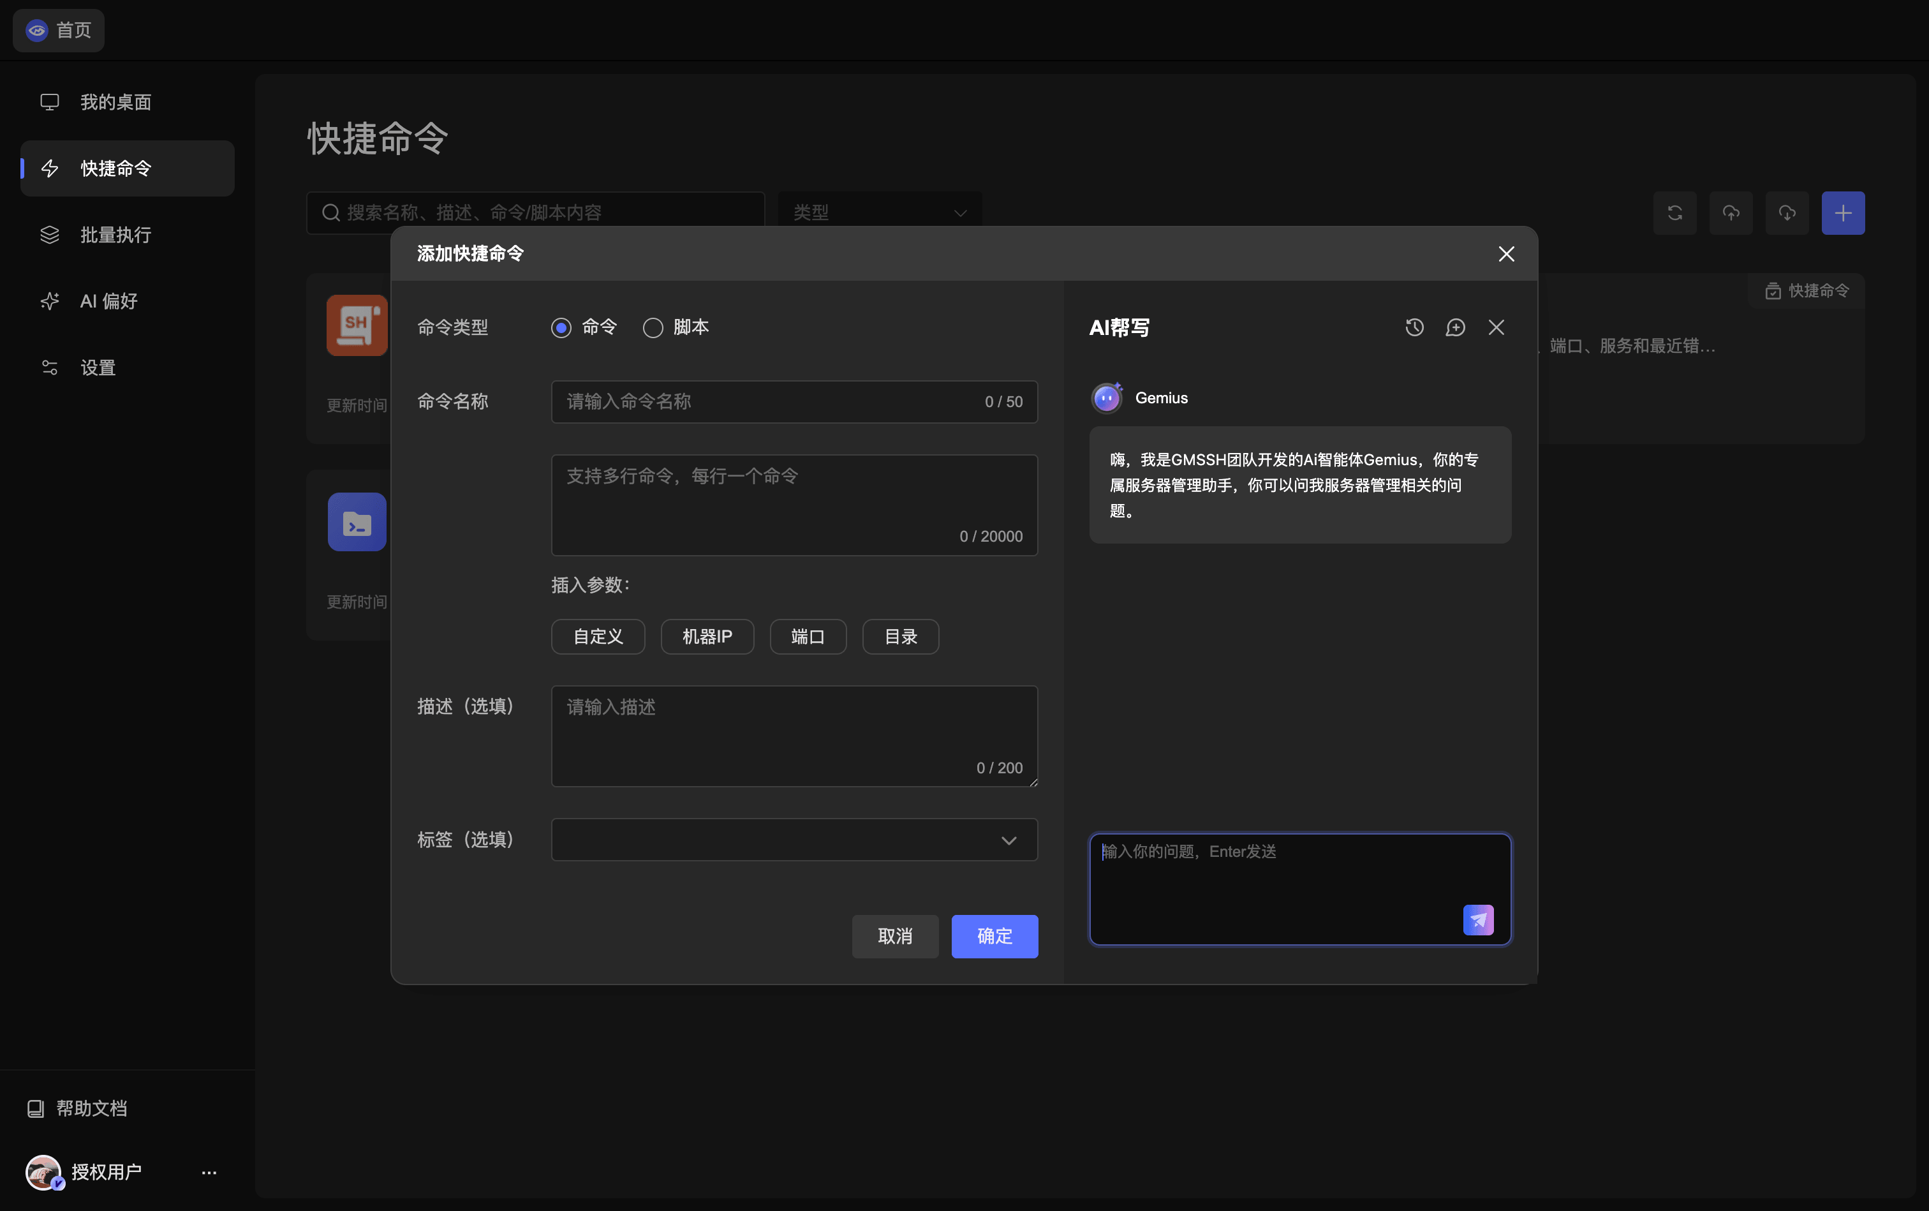Viewport: 1929px width, 1211px height.
Task: Click the SH script card icon
Action: tap(357, 325)
